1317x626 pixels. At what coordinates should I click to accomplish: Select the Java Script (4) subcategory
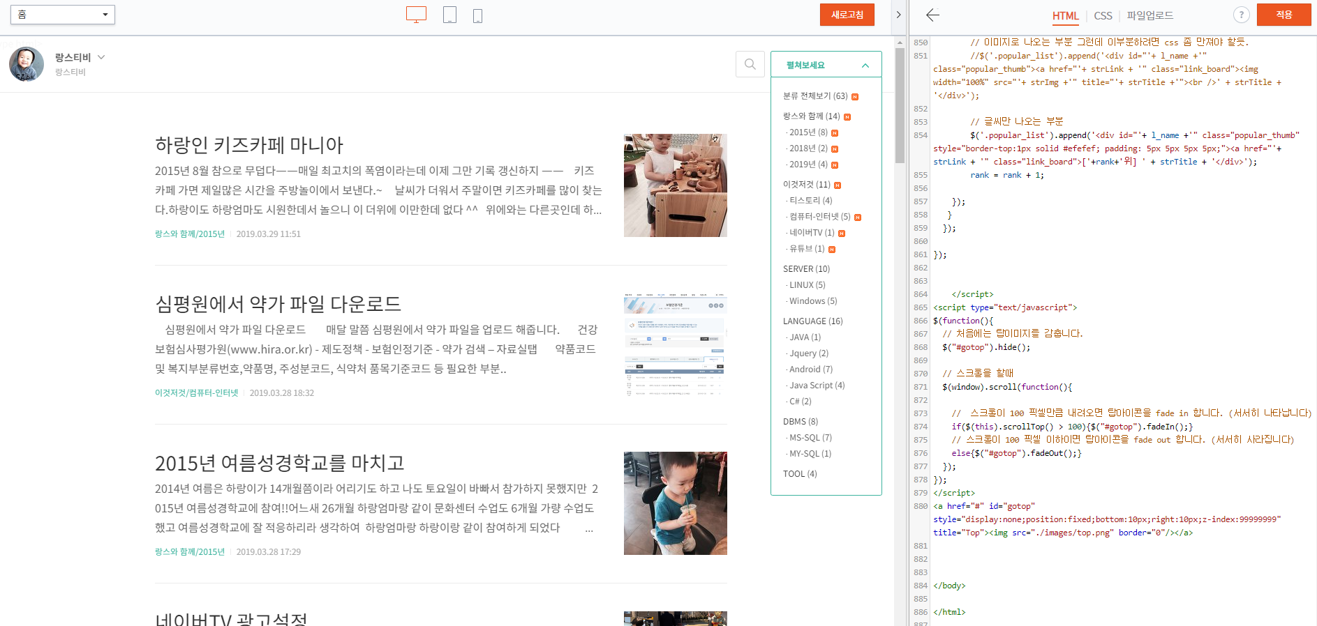click(x=817, y=385)
